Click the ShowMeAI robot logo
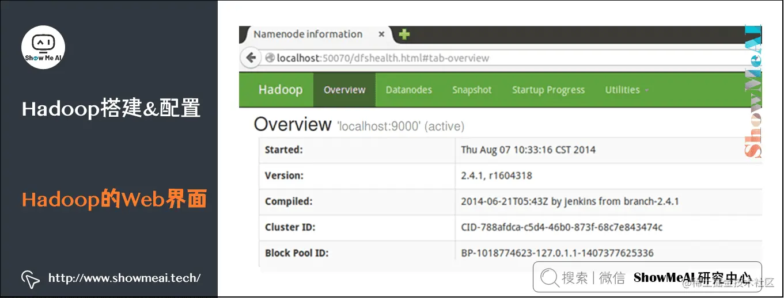The image size is (784, 298). (x=43, y=47)
